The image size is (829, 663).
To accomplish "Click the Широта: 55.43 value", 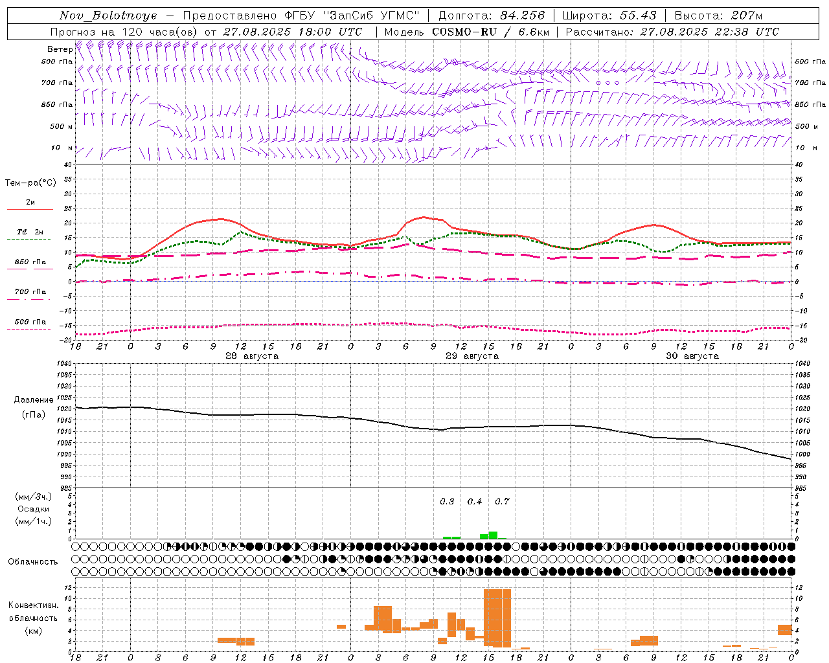I will click(x=609, y=16).
